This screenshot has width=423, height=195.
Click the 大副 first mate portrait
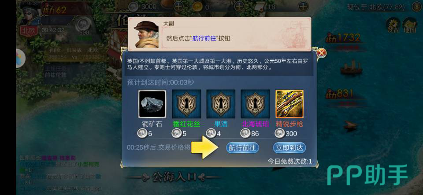tap(146, 34)
